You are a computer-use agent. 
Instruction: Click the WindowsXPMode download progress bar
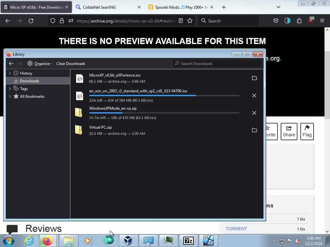164,113
